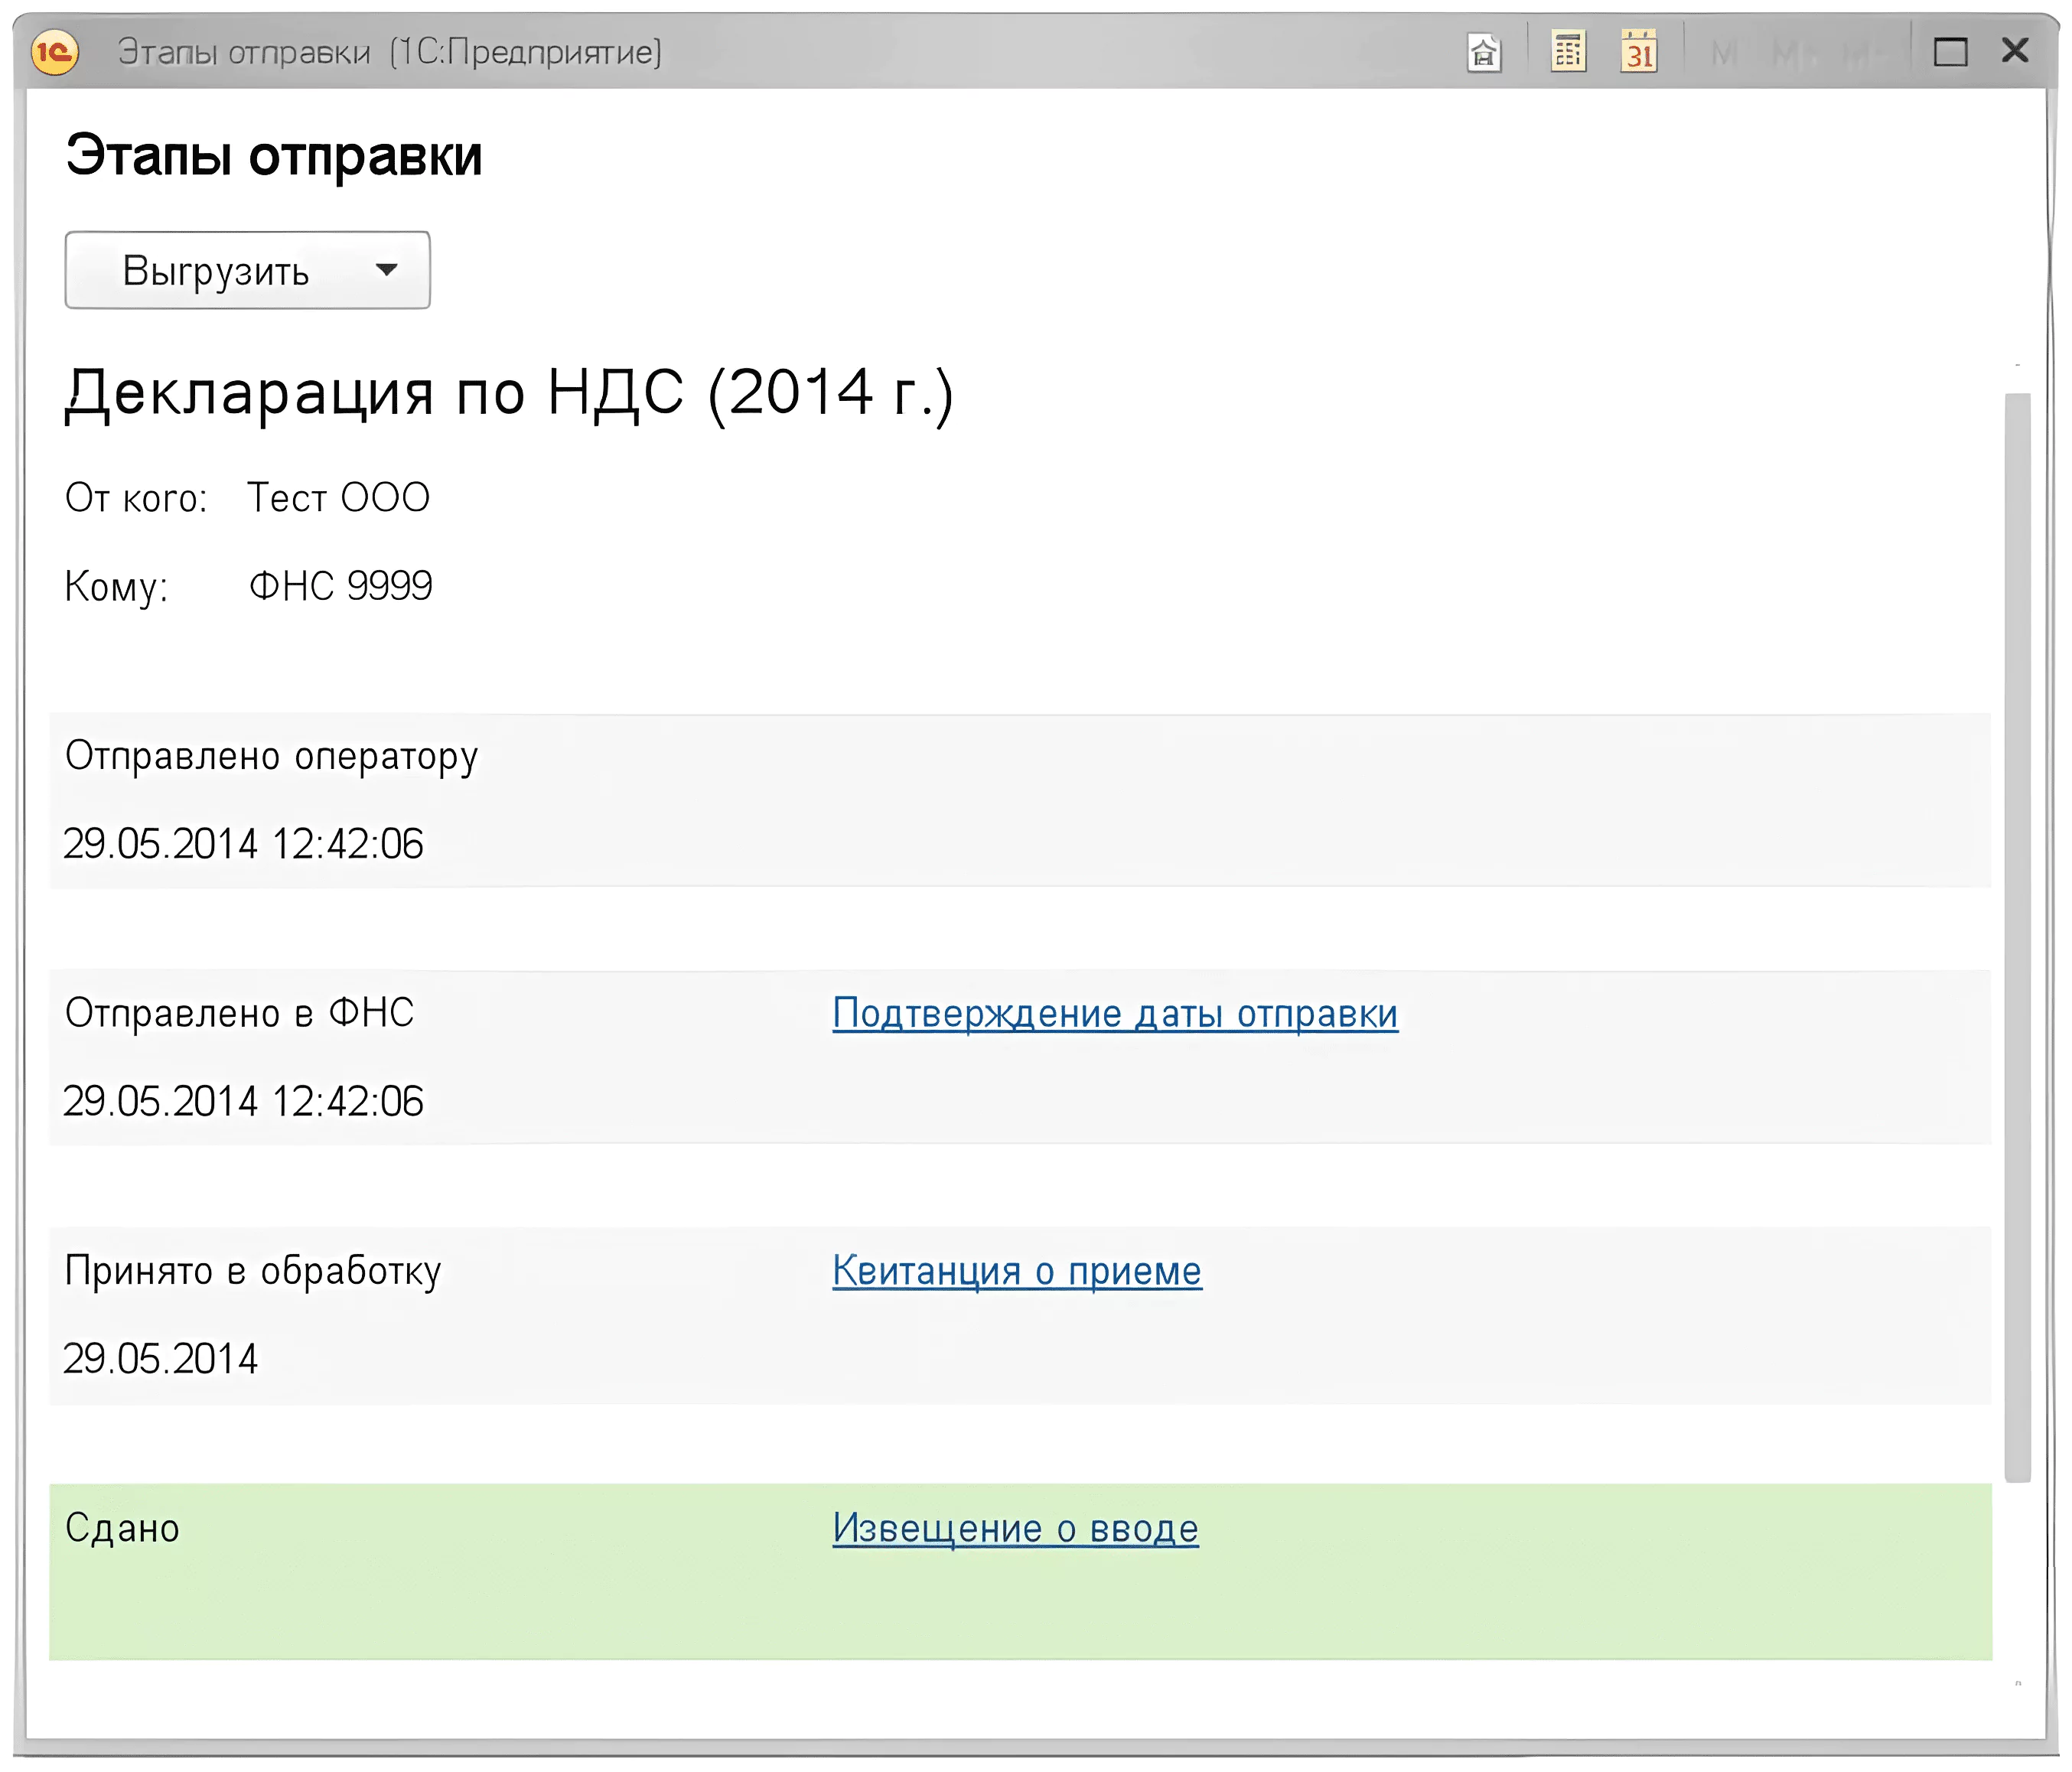Maximize the Этапы отправки window
2072x1772 pixels.
1950,52
